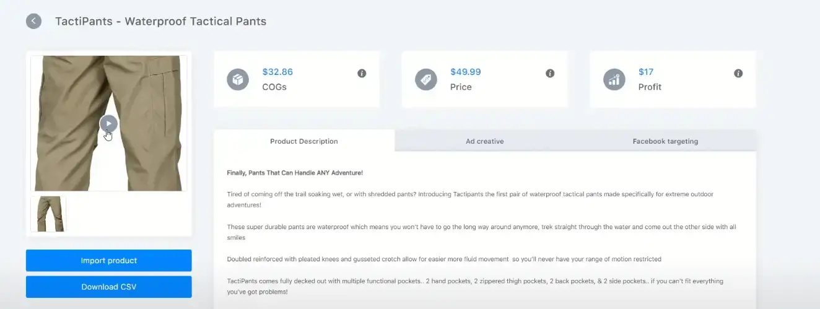The image size is (820, 309).
Task: Open the Ad creative tab
Action: (485, 141)
